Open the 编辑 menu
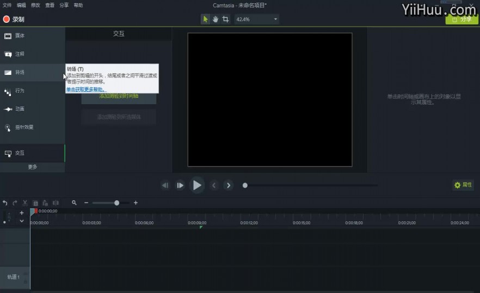 [x=21, y=5]
